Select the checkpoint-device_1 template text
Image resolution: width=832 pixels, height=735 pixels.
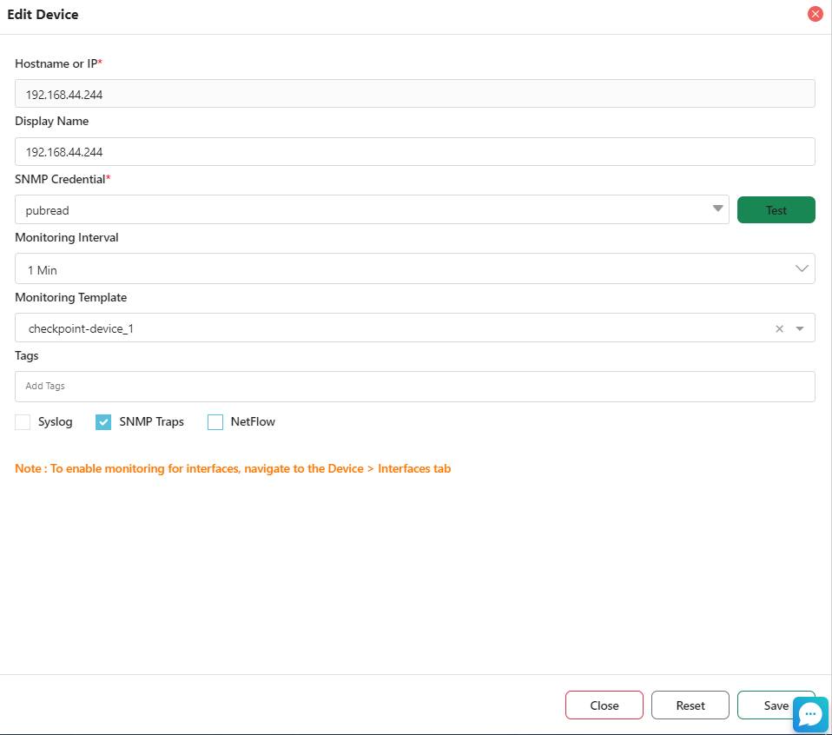[x=81, y=328]
